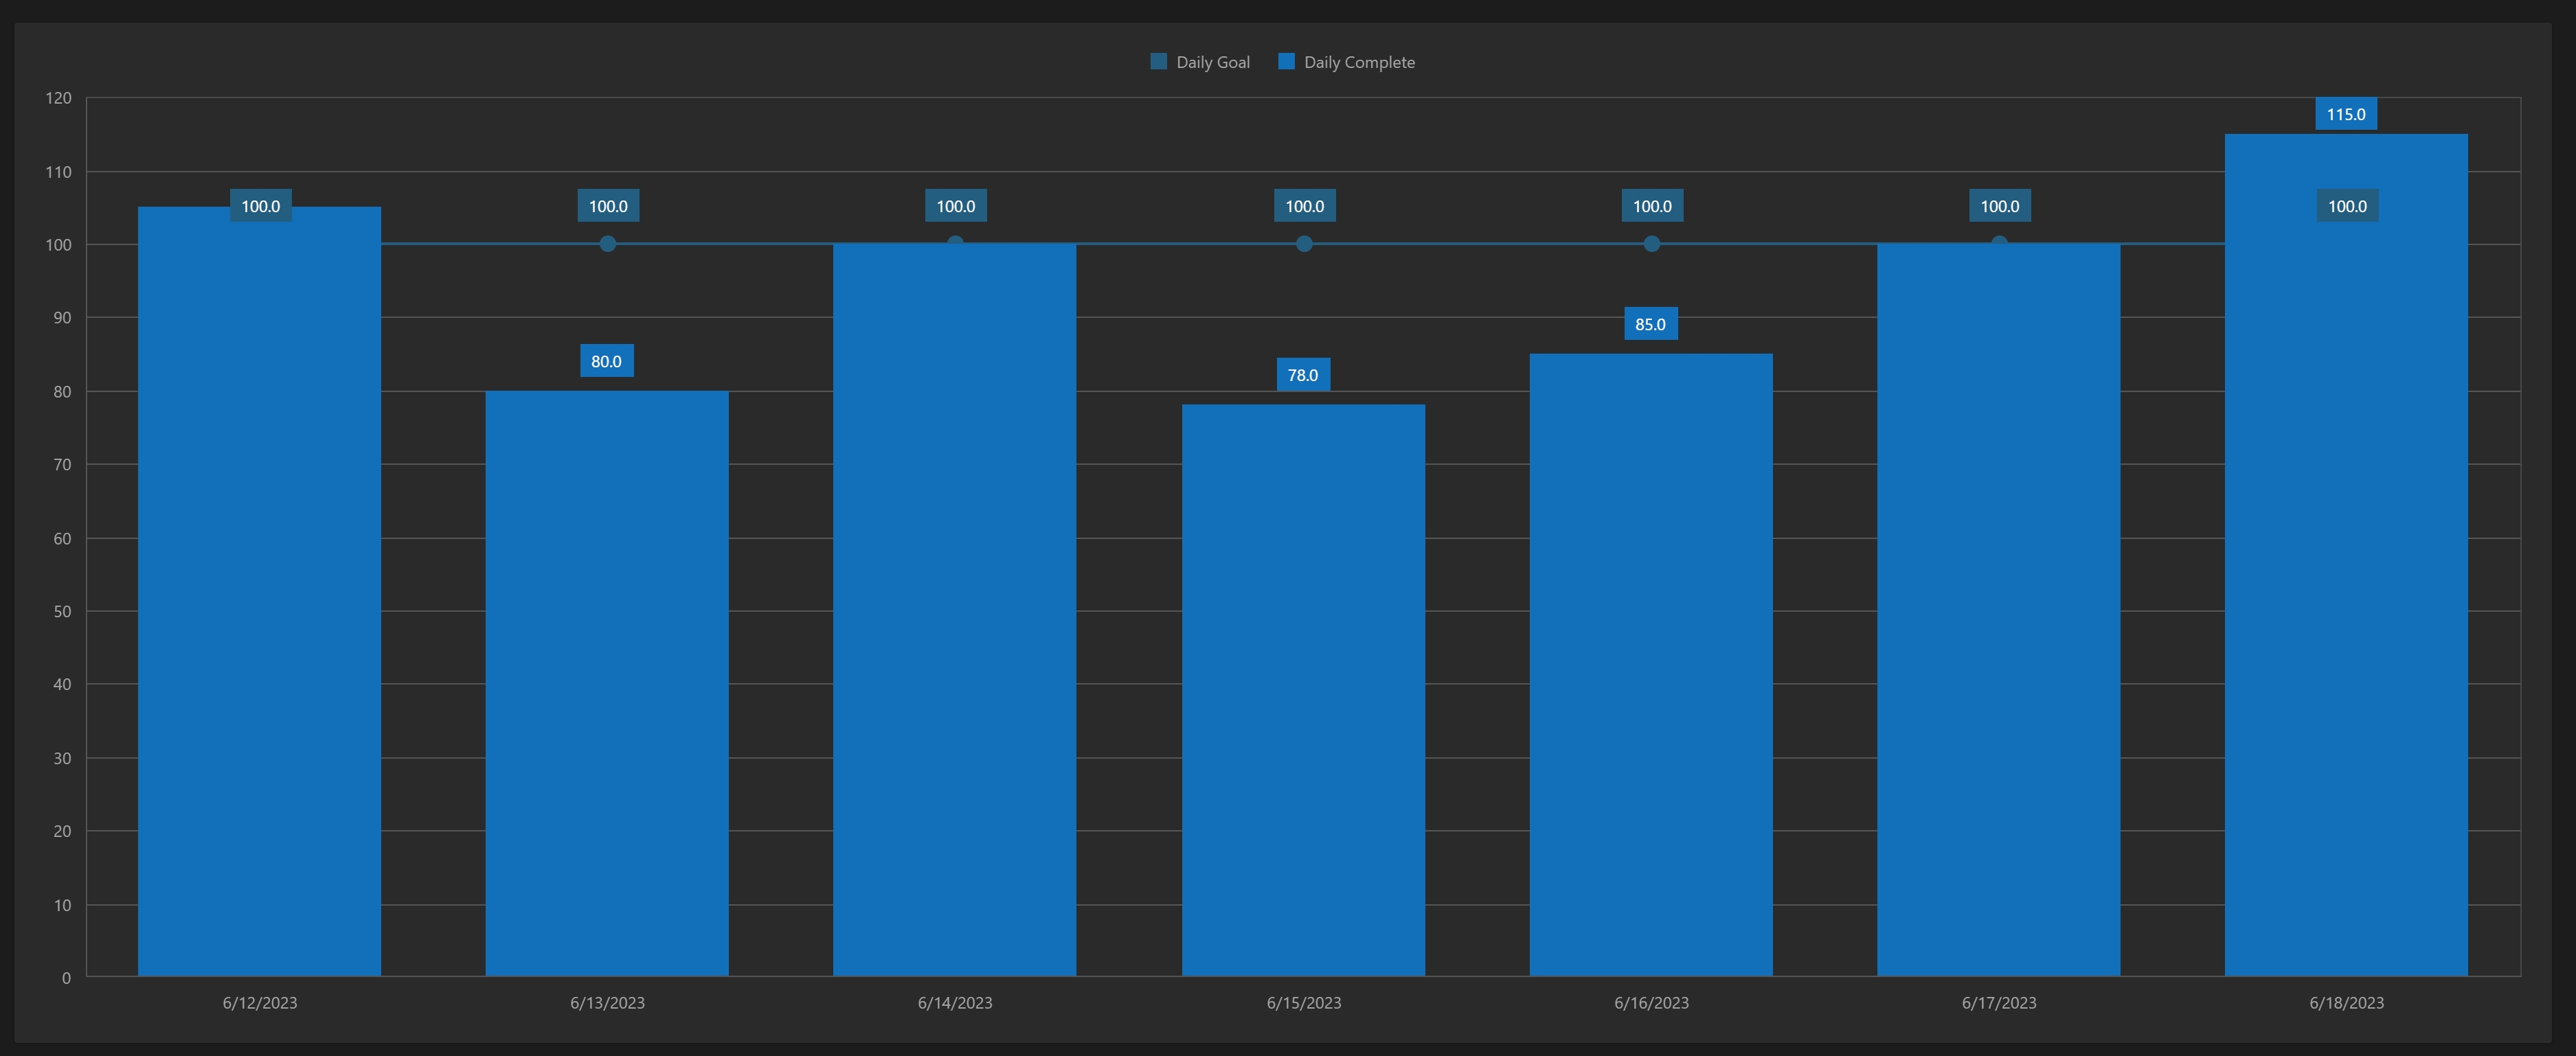
Task: Select the 6/12/2023 bar
Action: (x=259, y=599)
